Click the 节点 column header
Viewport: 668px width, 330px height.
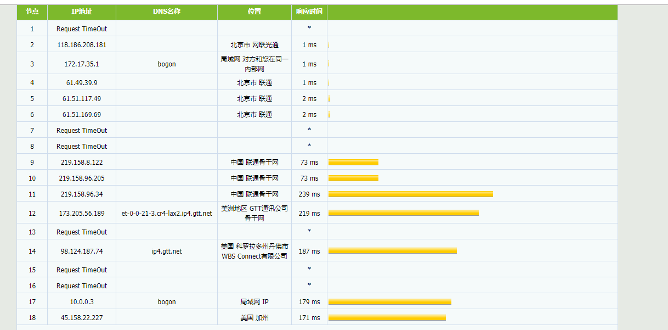point(32,12)
